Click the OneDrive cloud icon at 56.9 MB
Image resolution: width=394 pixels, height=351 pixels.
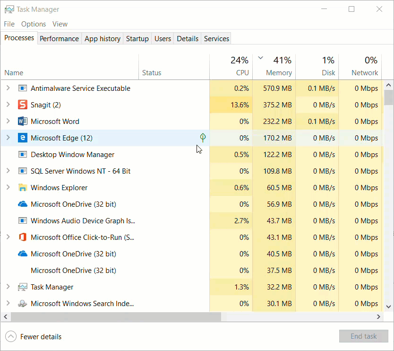tap(23, 204)
